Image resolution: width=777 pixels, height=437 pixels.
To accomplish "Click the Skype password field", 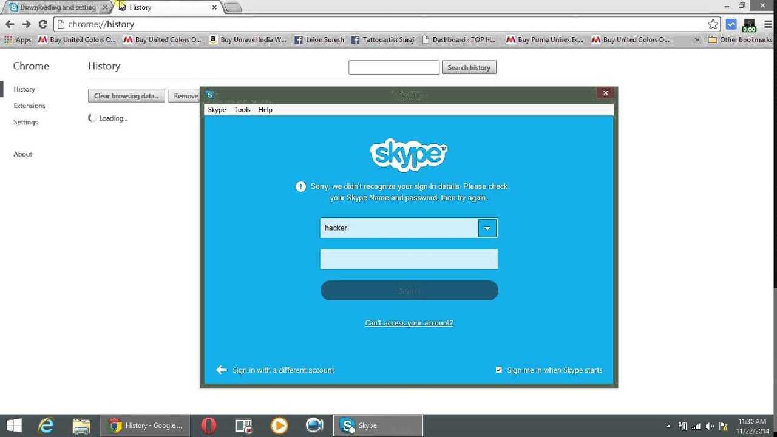I will 409,259.
